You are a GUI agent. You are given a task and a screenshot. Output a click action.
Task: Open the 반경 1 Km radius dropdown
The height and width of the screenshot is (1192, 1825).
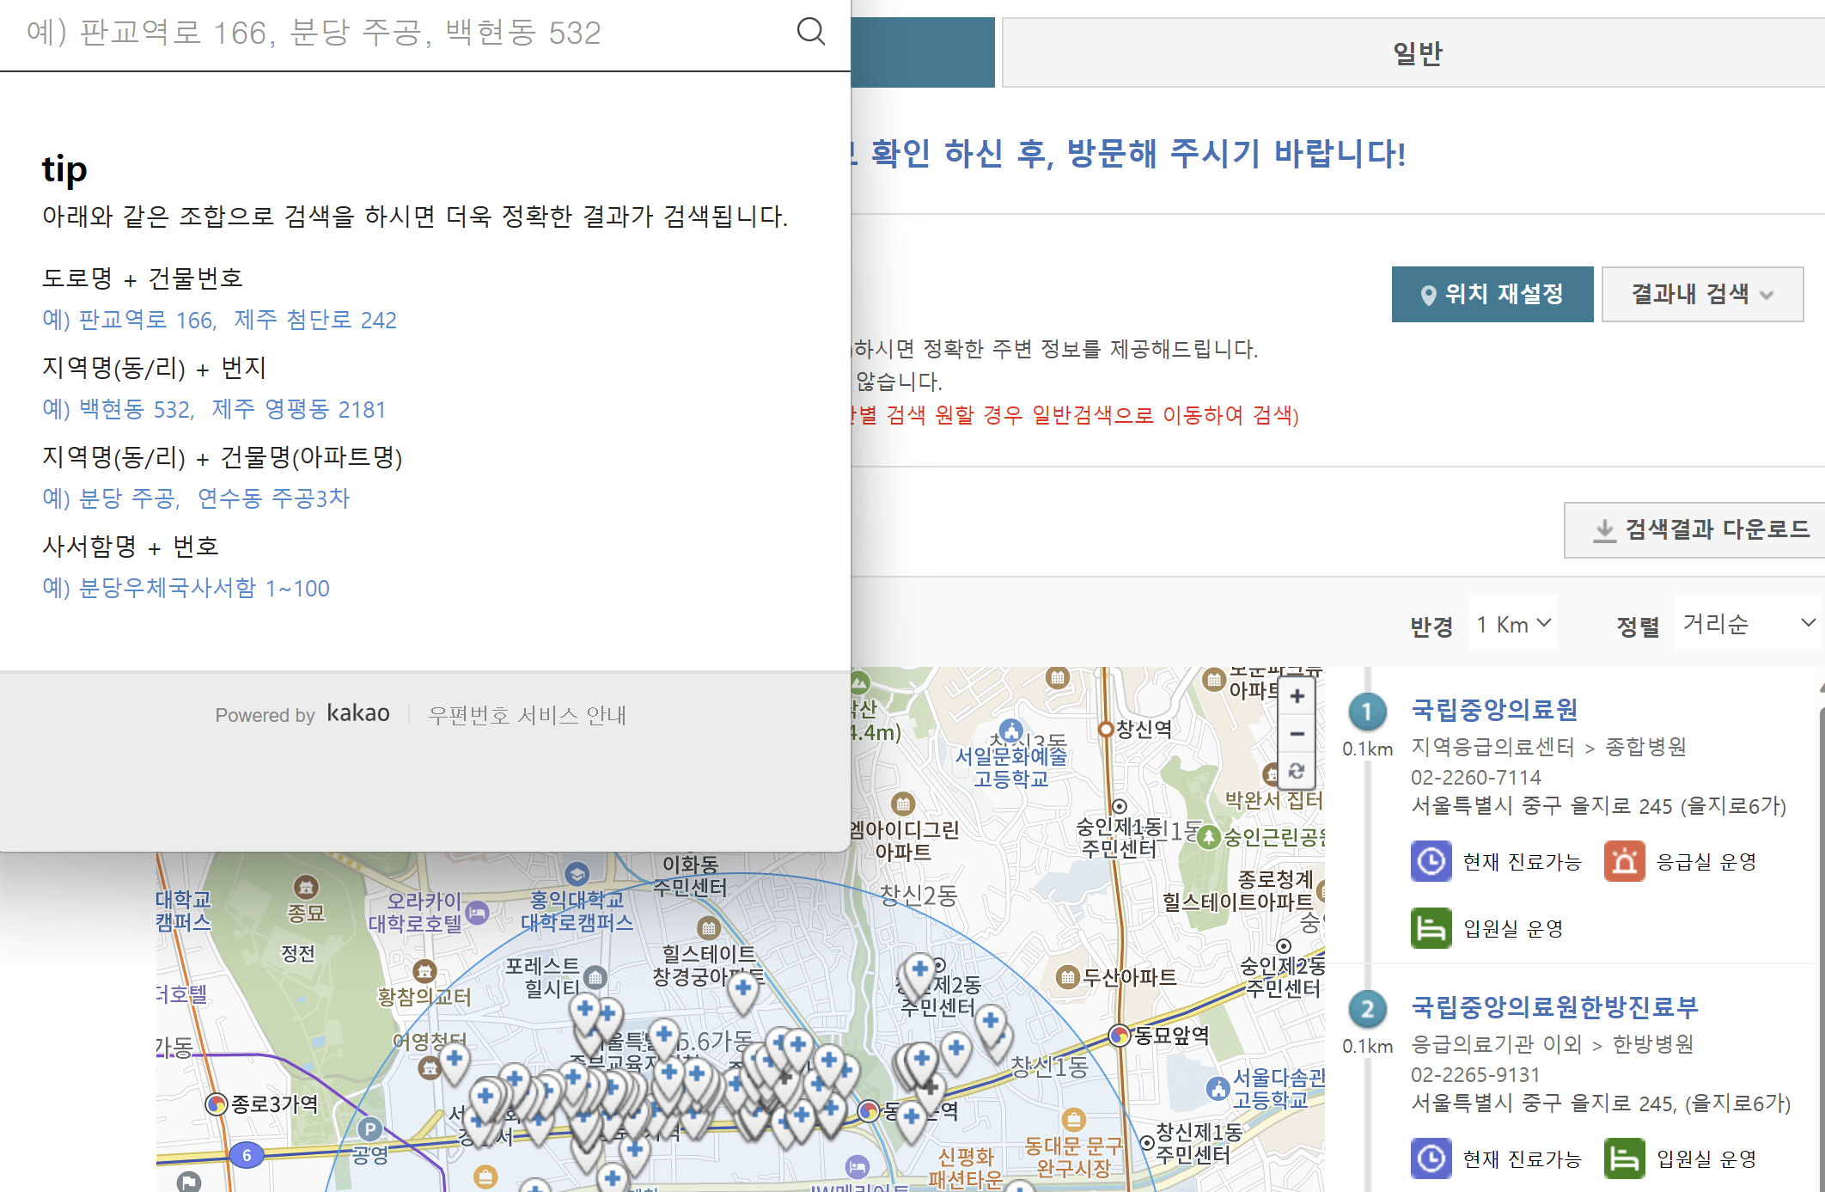pos(1511,623)
